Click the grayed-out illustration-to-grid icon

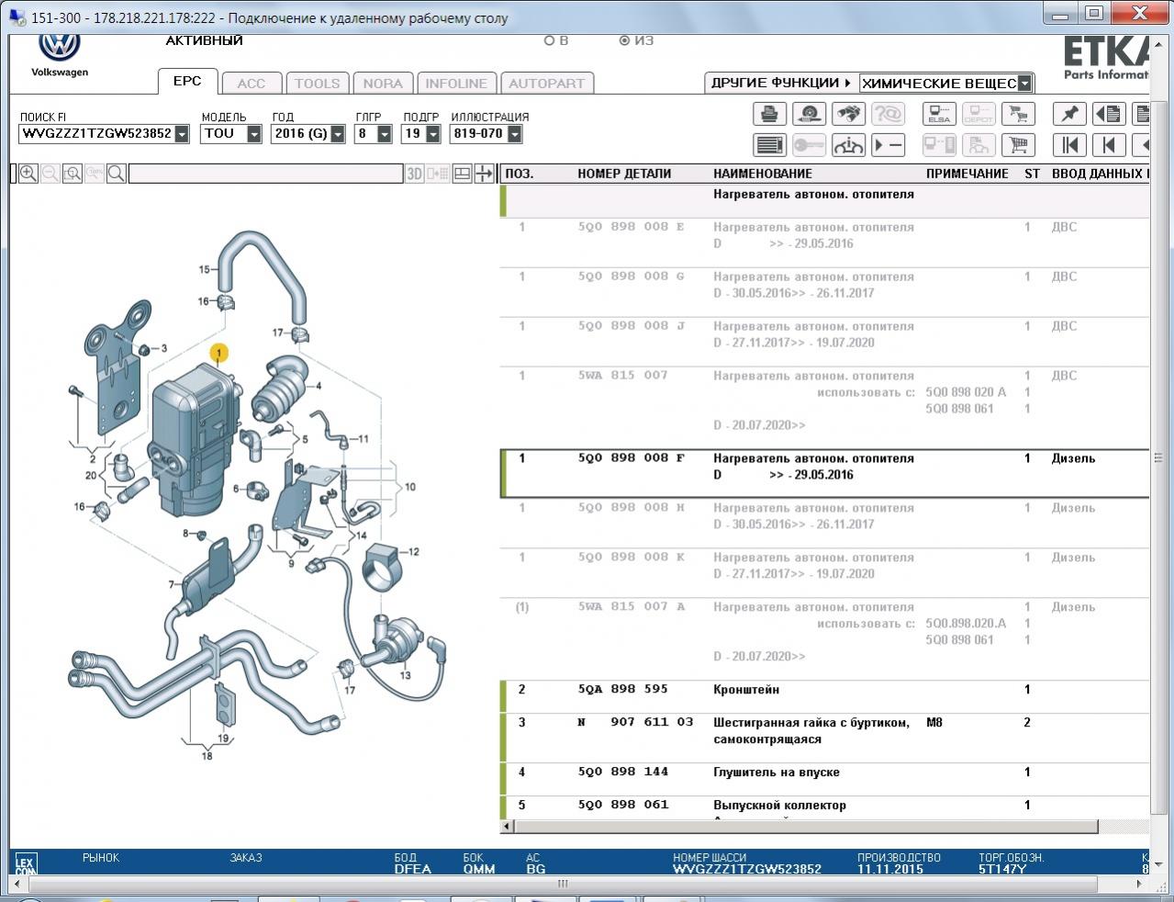pos(438,174)
